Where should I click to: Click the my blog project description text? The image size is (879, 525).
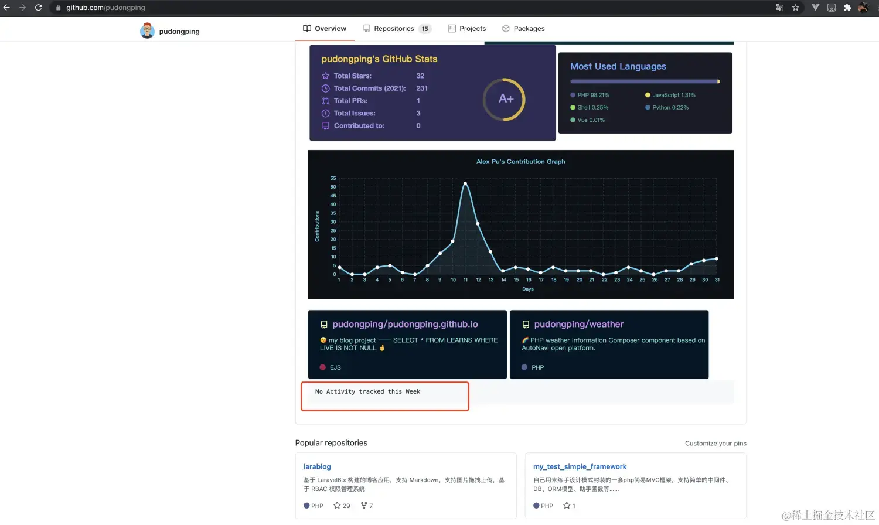tap(408, 344)
